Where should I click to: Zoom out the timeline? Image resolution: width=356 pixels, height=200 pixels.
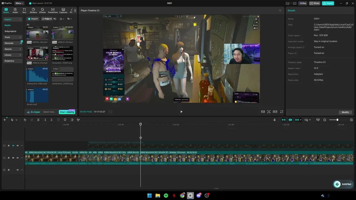[325, 120]
